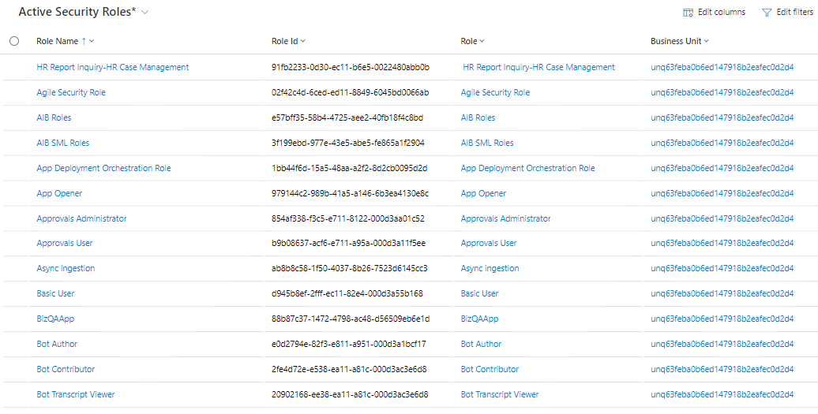Expand the Role column header chevron
818x414 pixels.
pyautogui.click(x=482, y=41)
